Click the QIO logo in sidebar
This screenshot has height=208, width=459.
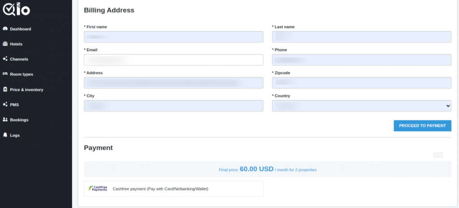(17, 9)
